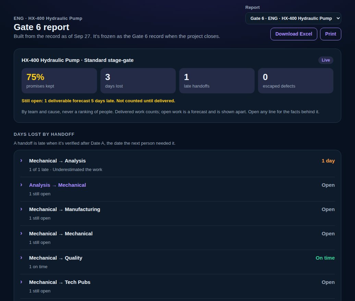Expand the Mechanical → Mechanical row chevron
Screen dimensions: 355x301
pyautogui.click(x=21, y=233)
